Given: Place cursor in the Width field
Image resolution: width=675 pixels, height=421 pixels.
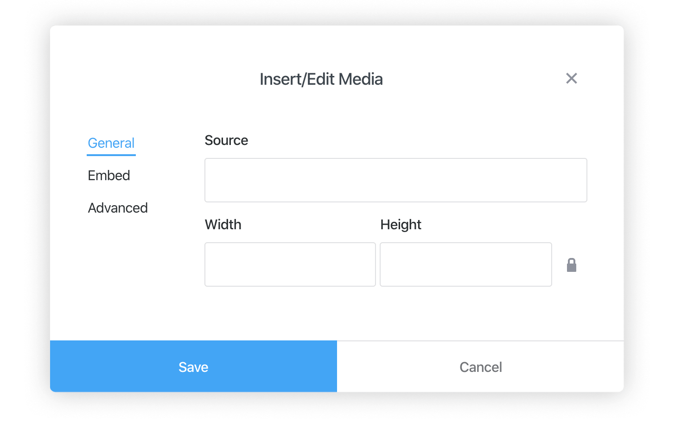Looking at the screenshot, I should 290,264.
